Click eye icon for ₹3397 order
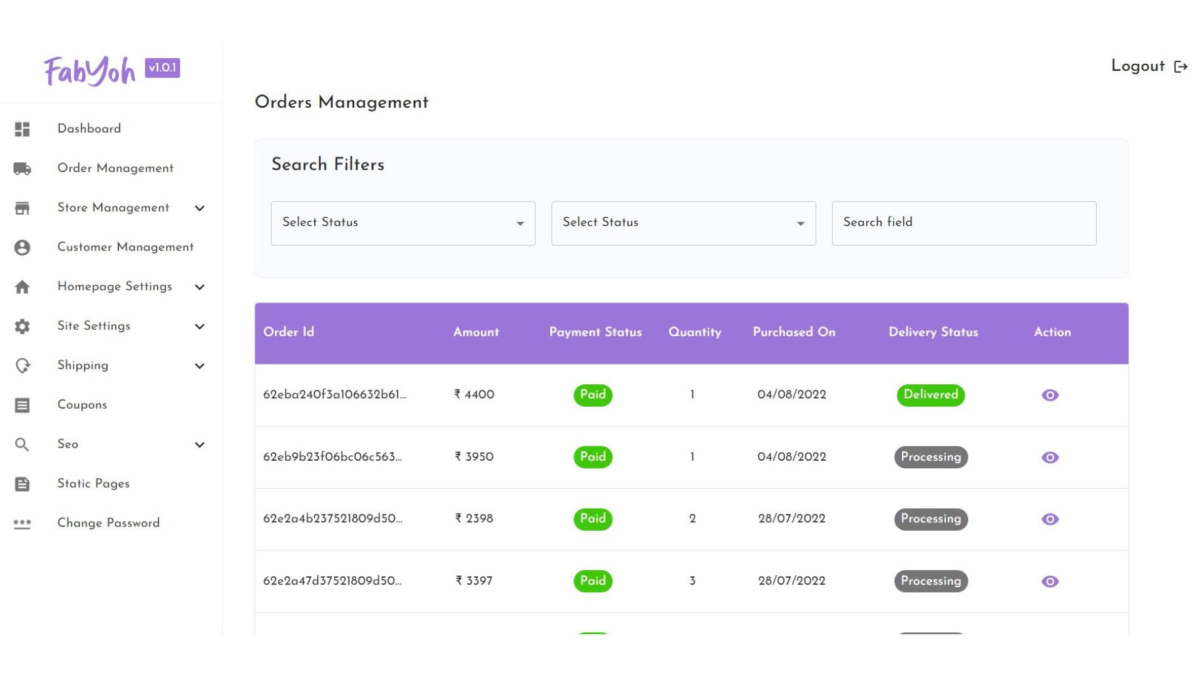 (x=1050, y=581)
